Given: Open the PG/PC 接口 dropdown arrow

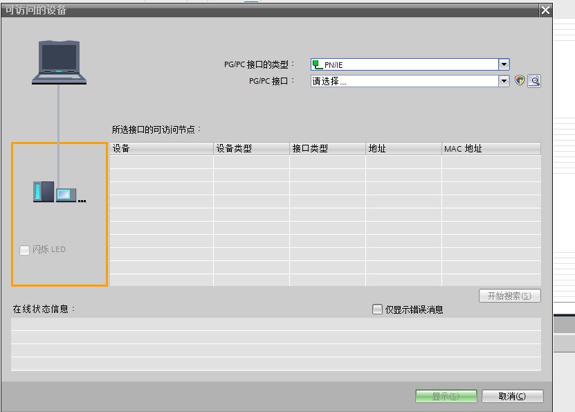Looking at the screenshot, I should [x=504, y=81].
